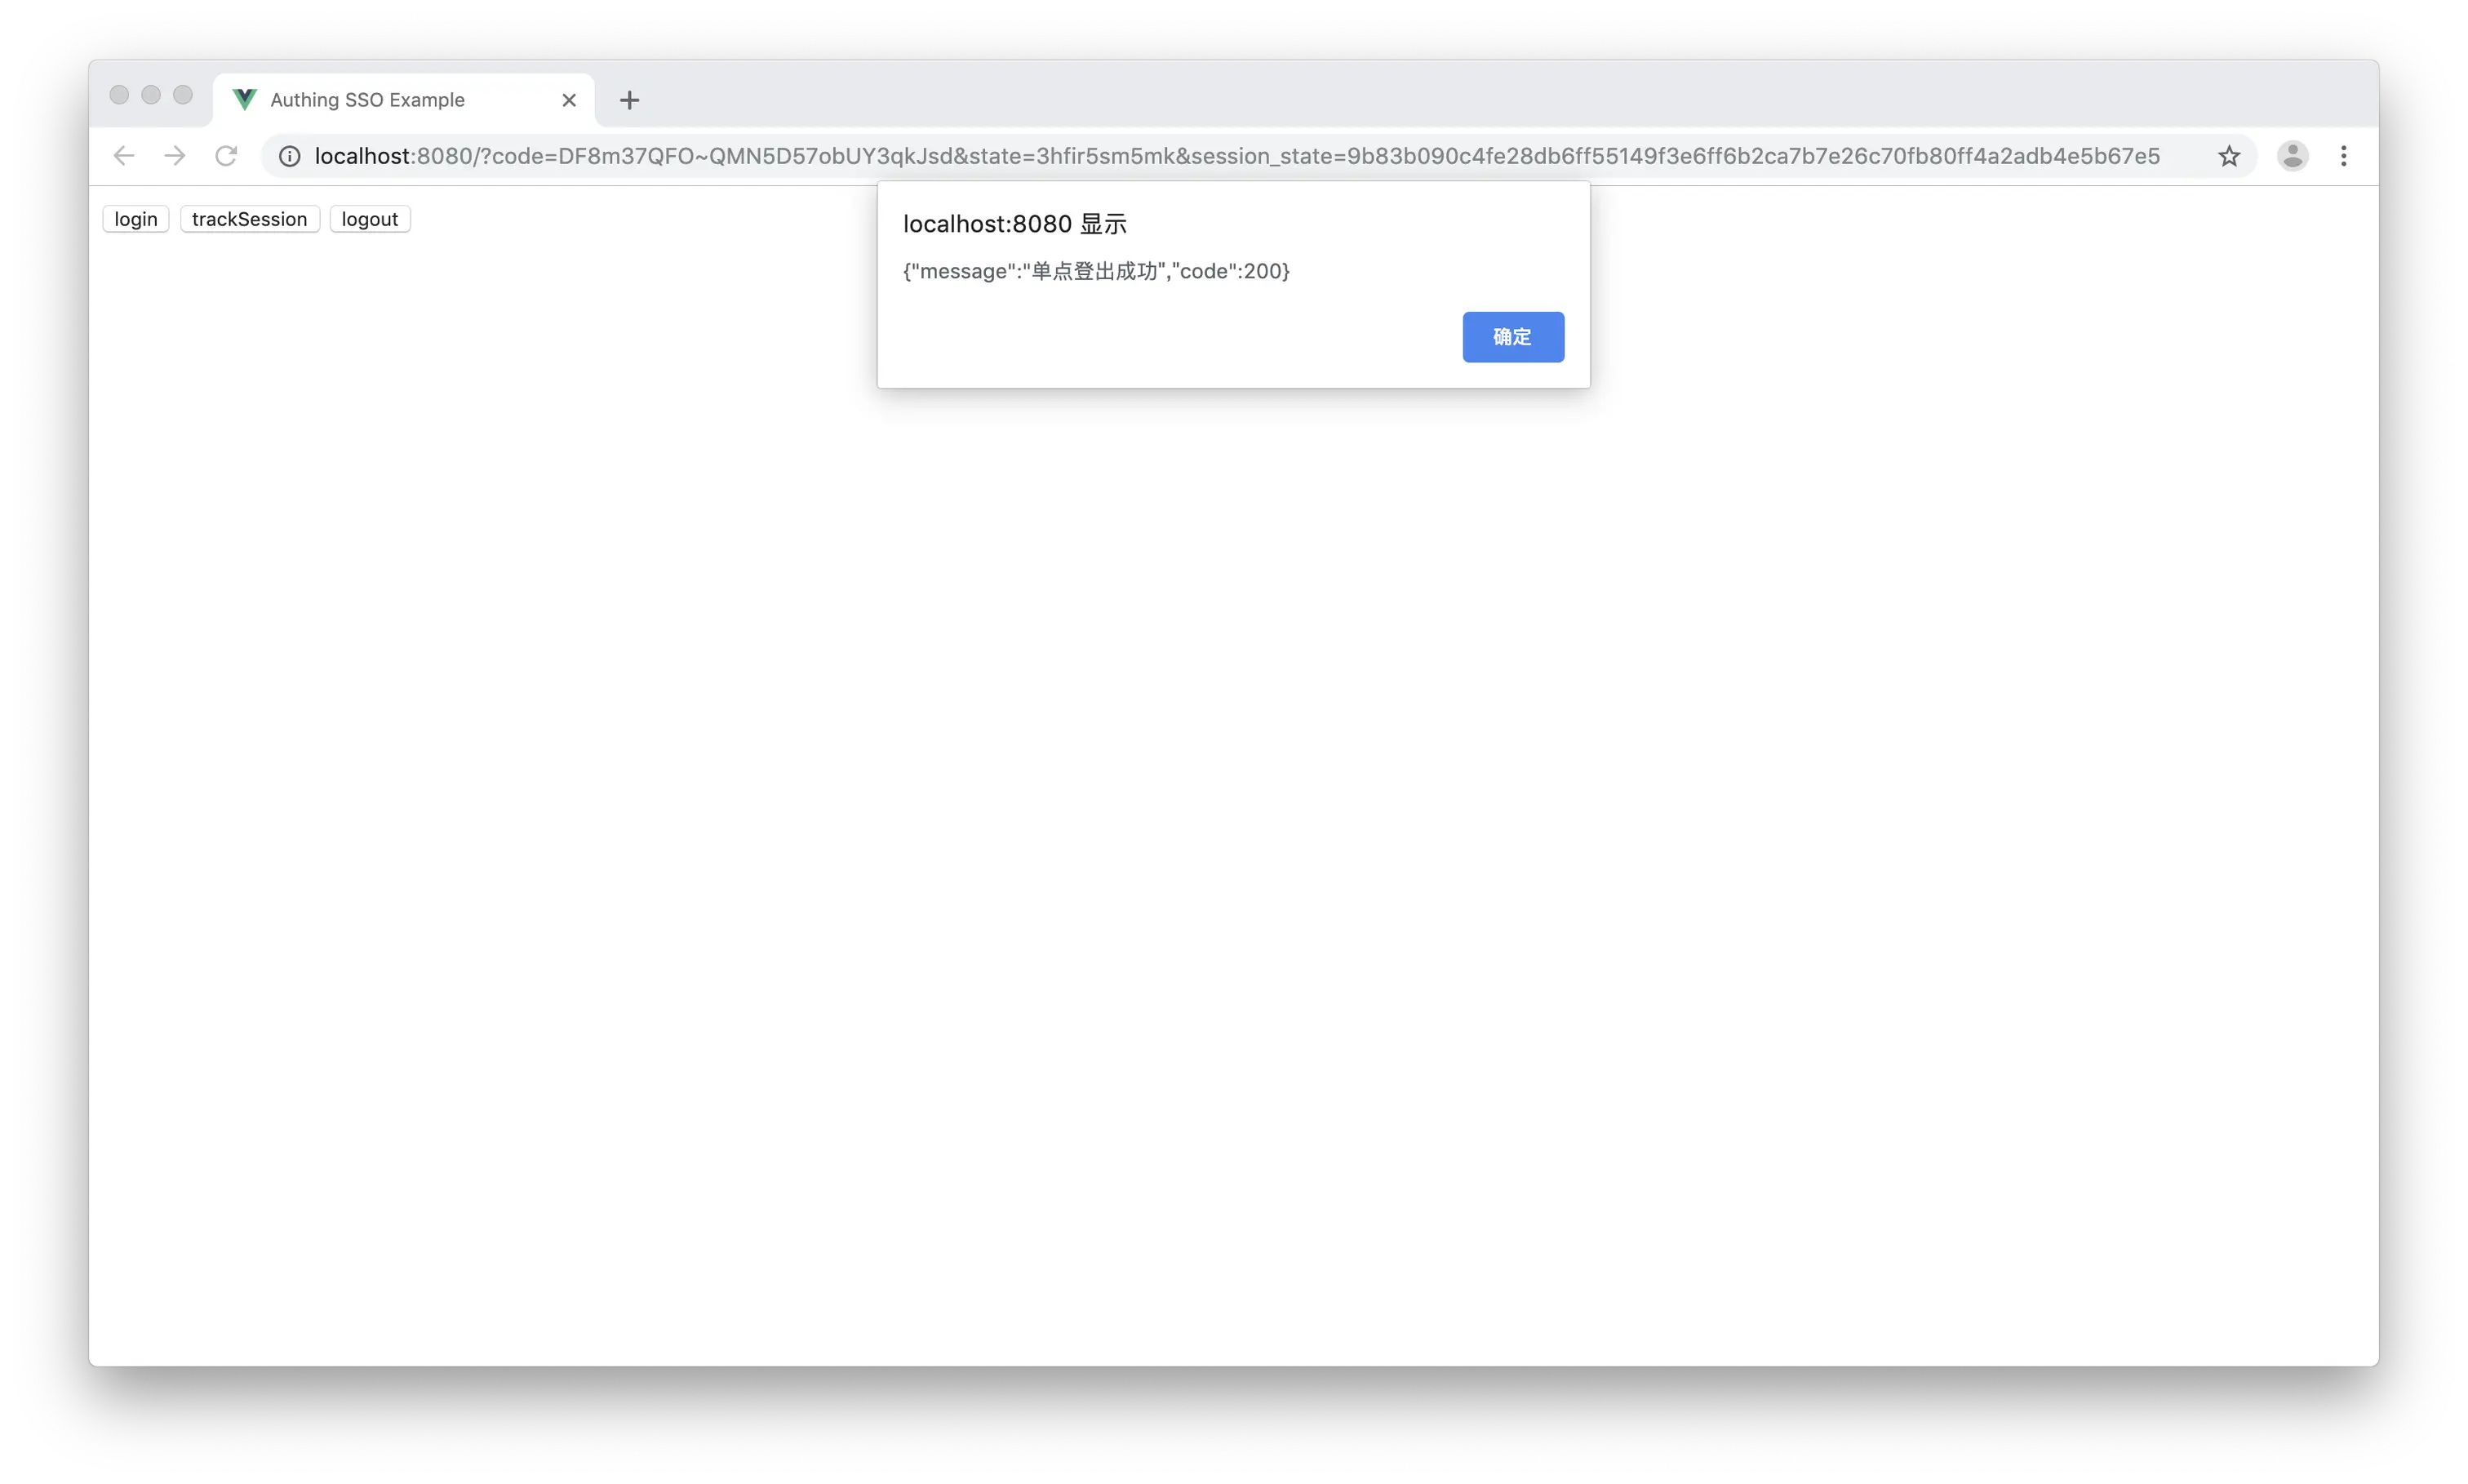Click the logout button

(x=370, y=219)
